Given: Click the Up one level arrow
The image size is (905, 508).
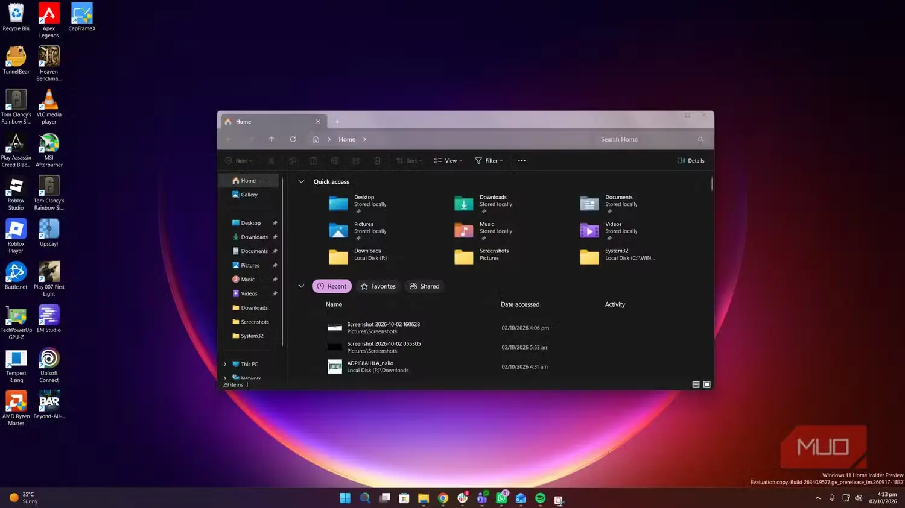Looking at the screenshot, I should pos(271,139).
